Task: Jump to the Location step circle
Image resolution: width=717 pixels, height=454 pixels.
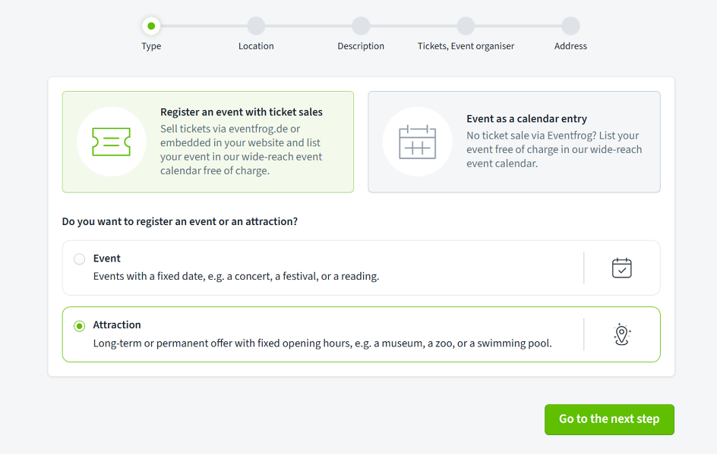Action: (x=256, y=26)
